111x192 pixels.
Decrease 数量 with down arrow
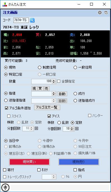click(x=54, y=82)
